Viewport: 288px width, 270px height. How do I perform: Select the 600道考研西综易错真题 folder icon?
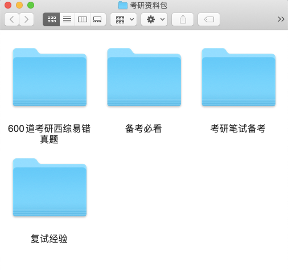pos(50,77)
